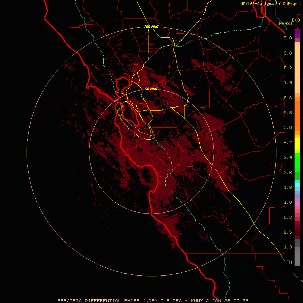Image resolution: width=303 pixels, height=303 pixels.
Task: Pick the pink segment of the color bar
Action: 297,204
